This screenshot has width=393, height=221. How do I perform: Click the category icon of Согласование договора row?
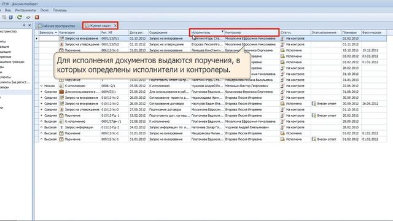[x=61, y=104]
